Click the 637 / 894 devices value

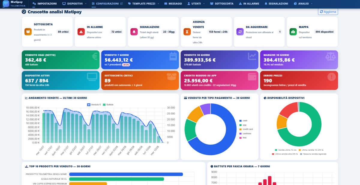pos(37,81)
